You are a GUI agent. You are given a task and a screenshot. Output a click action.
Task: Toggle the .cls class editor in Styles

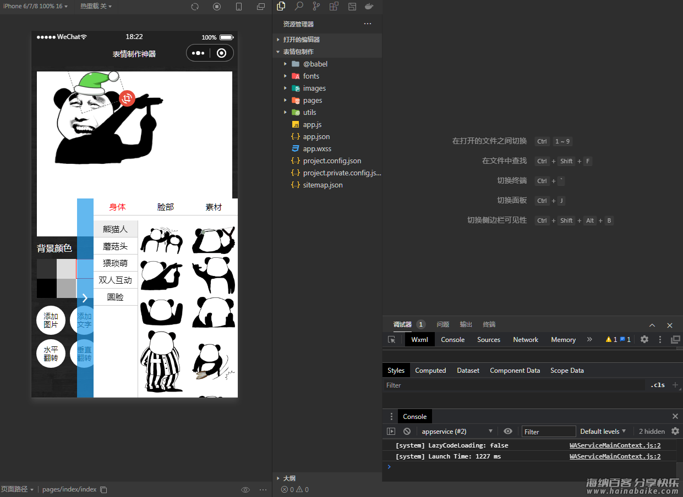click(x=658, y=385)
